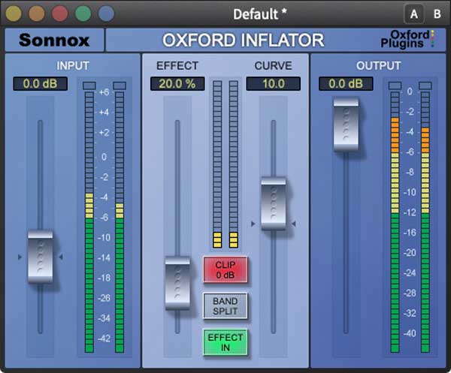Switch to preset slot B

[x=437, y=14]
